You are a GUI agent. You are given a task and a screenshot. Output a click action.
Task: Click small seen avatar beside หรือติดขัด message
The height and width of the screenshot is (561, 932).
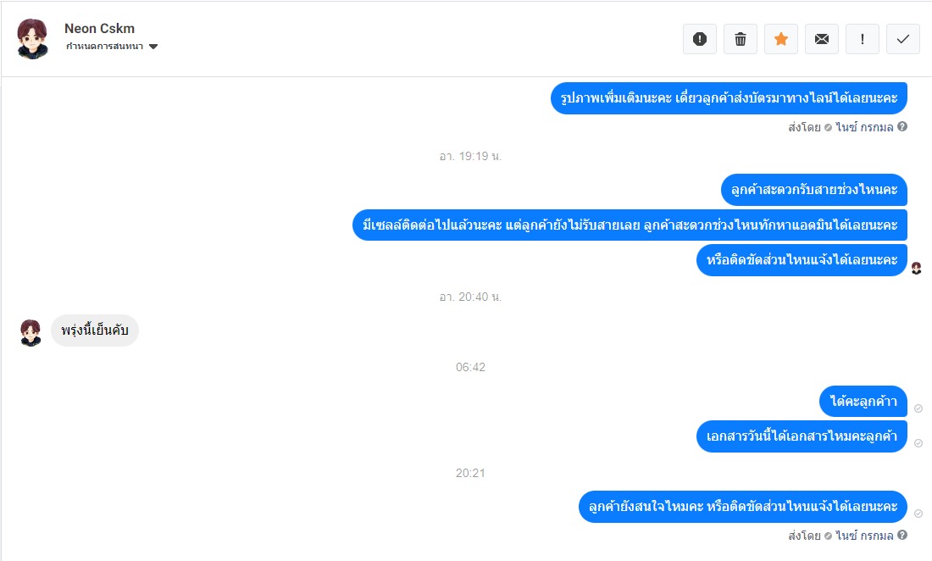[x=917, y=269]
